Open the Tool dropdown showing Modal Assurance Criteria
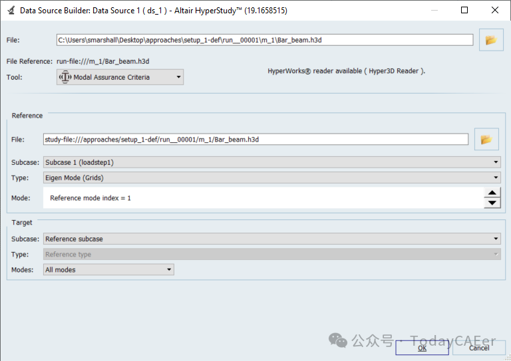The width and height of the screenshot is (511, 361). 120,77
